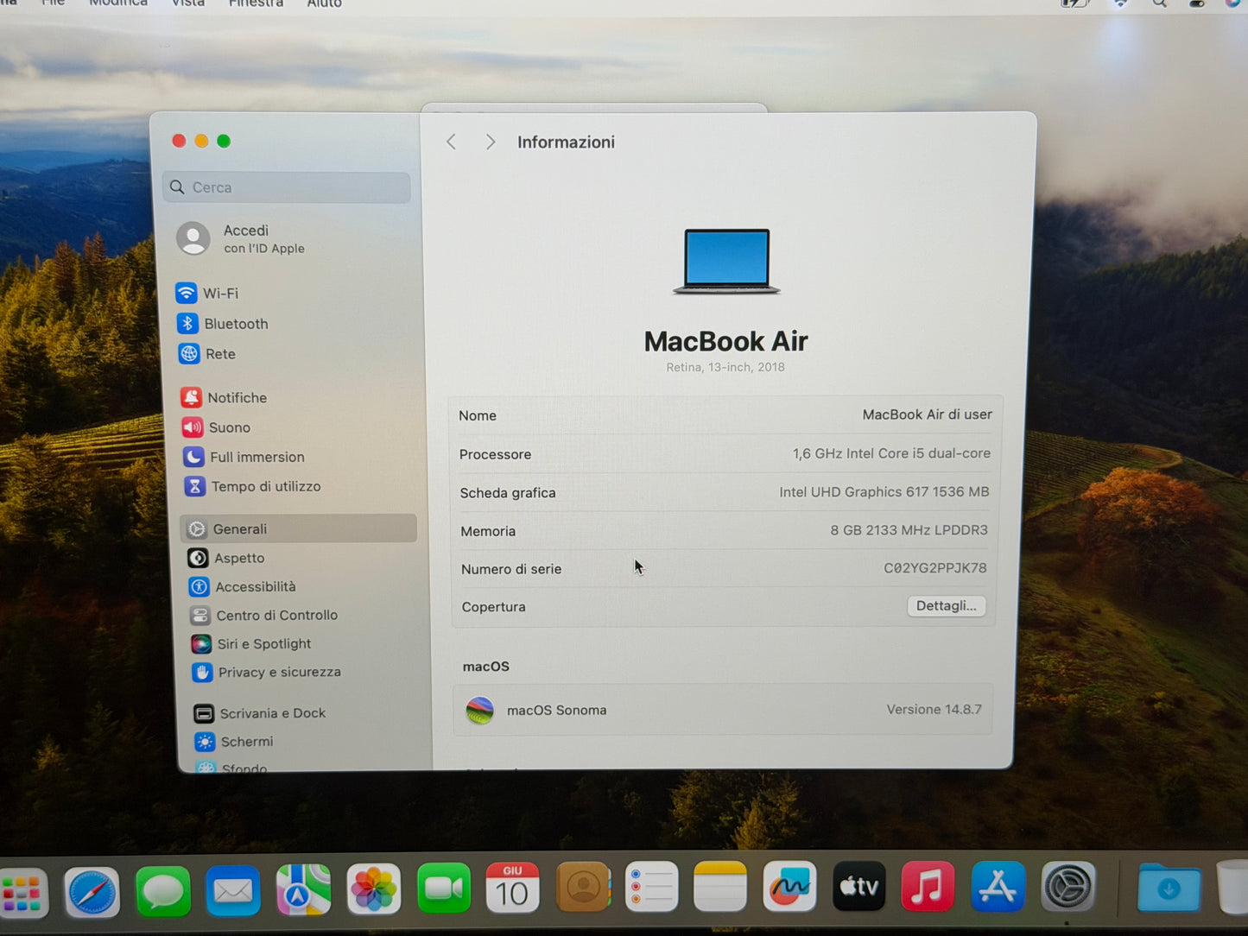The width and height of the screenshot is (1248, 936).
Task: Open Accessibilità settings
Action: (x=243, y=587)
